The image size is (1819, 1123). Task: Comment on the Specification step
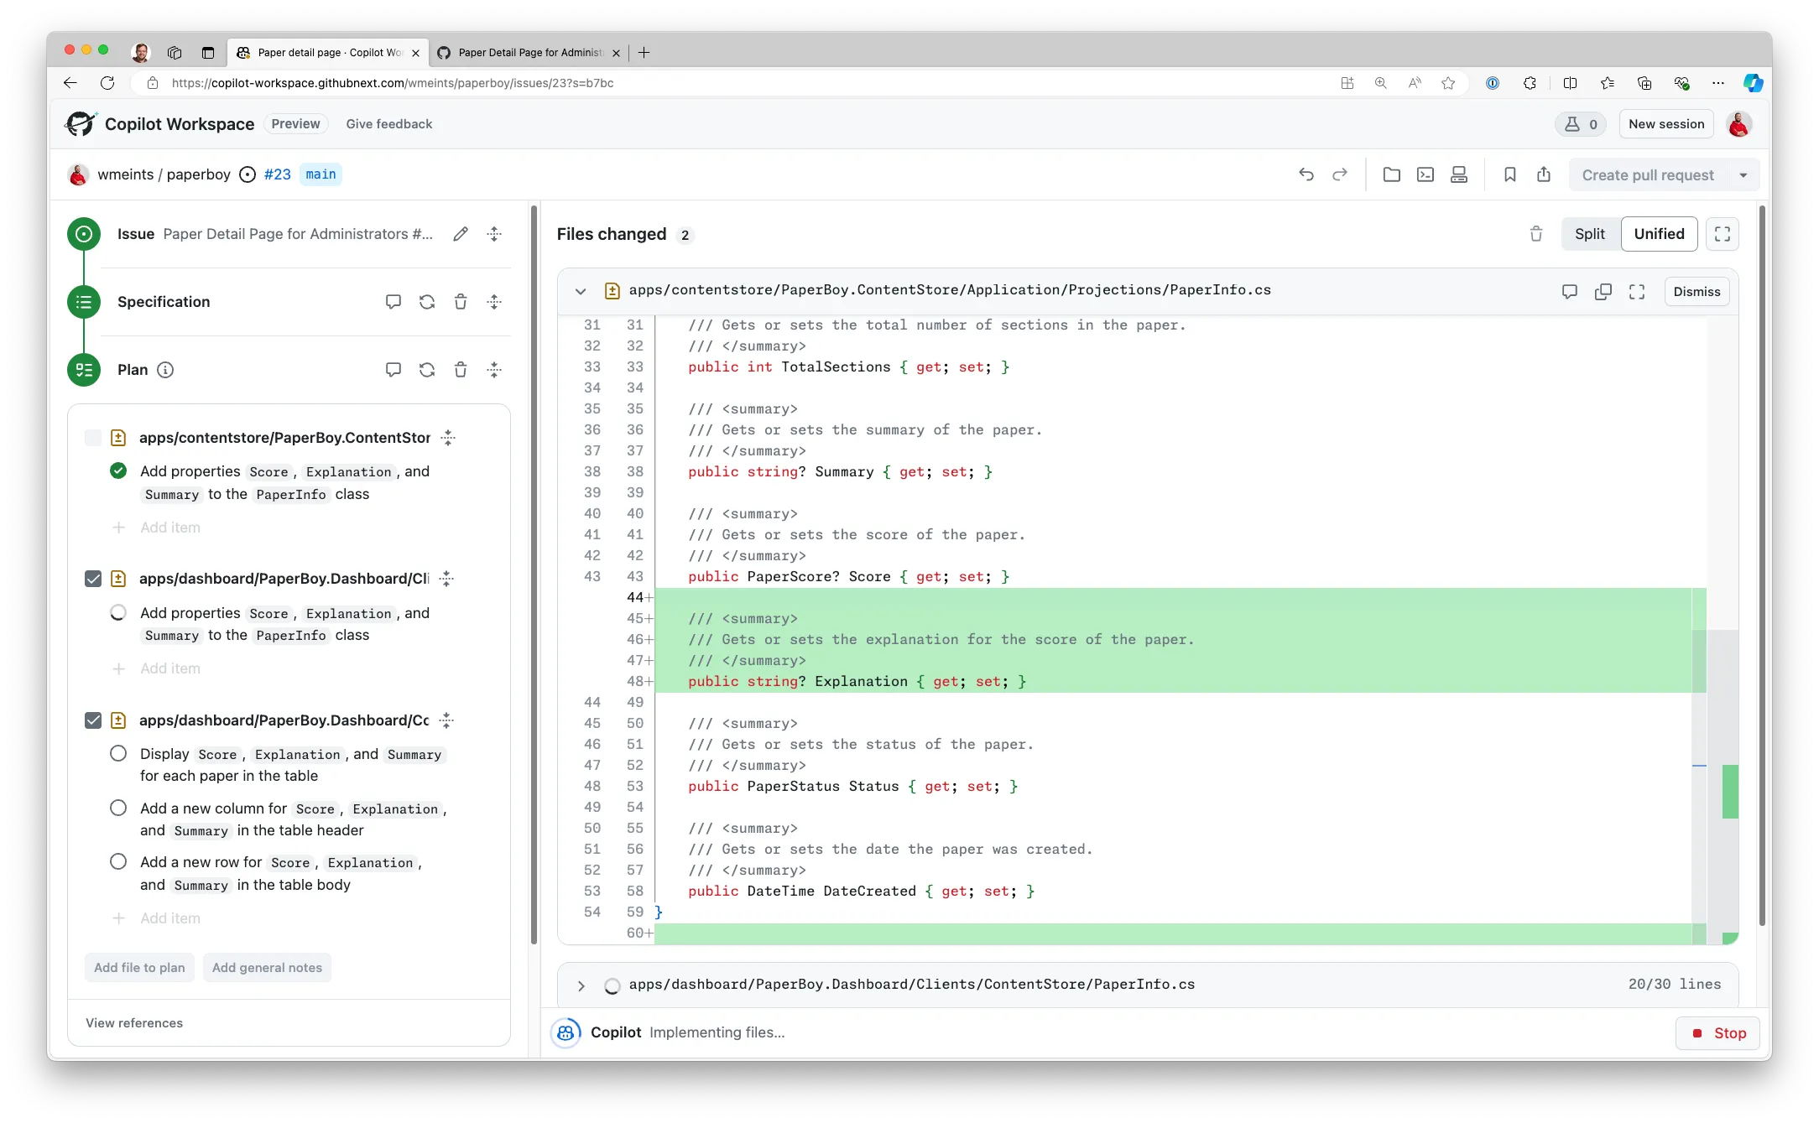(x=394, y=302)
